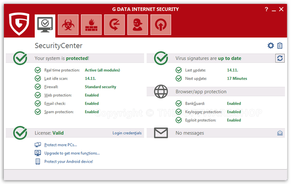The height and width of the screenshot is (184, 291).
Task: Click Keylogger protection label
Action: tap(203, 112)
